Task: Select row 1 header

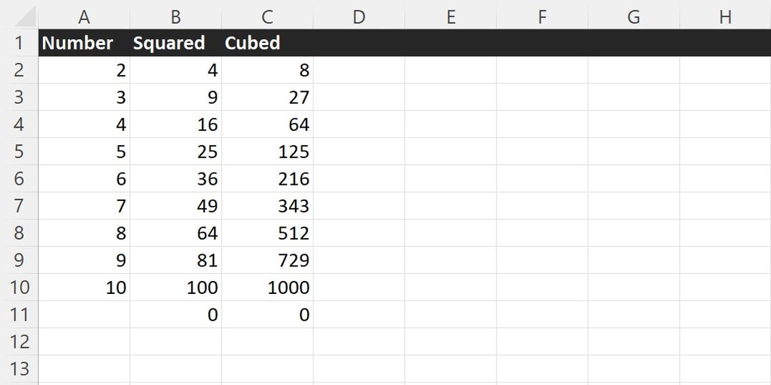Action: pyautogui.click(x=19, y=43)
